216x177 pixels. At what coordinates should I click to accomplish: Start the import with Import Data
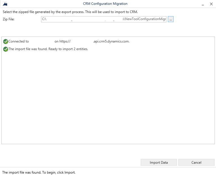click(x=159, y=162)
